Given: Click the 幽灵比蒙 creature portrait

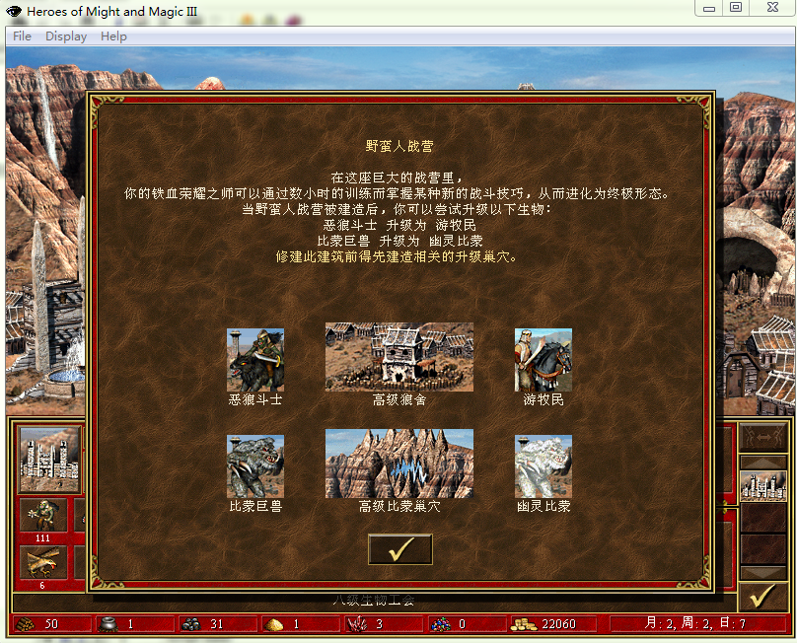Looking at the screenshot, I should tap(543, 466).
